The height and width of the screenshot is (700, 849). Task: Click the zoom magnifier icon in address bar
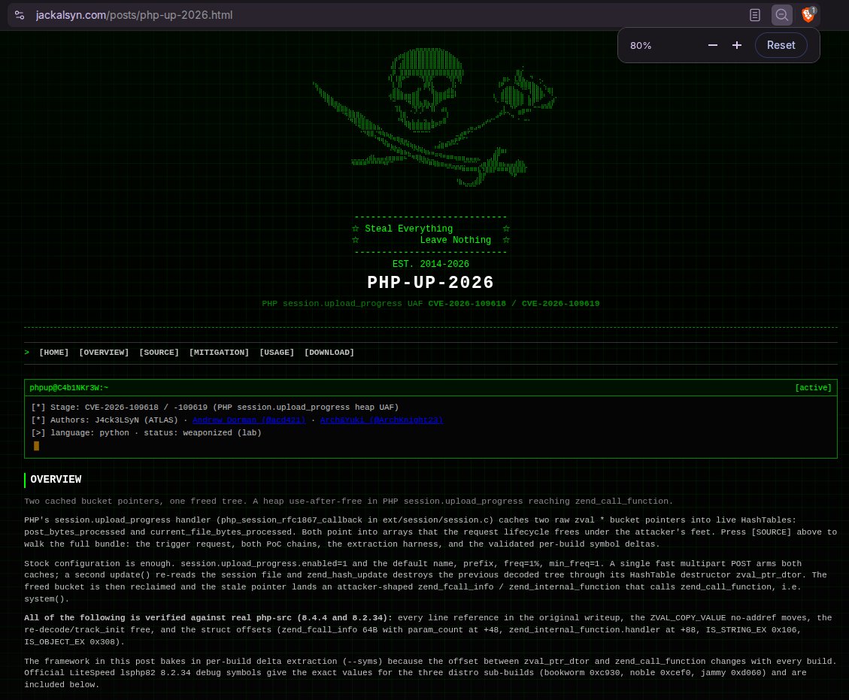pos(782,15)
